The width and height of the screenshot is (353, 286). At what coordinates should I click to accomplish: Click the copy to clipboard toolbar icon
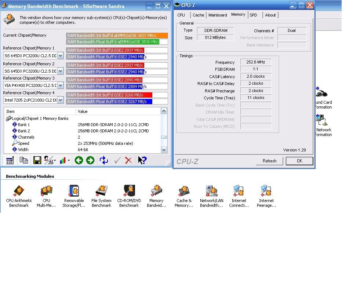point(23,160)
